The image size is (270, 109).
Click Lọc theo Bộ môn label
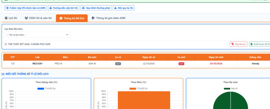click(14, 29)
